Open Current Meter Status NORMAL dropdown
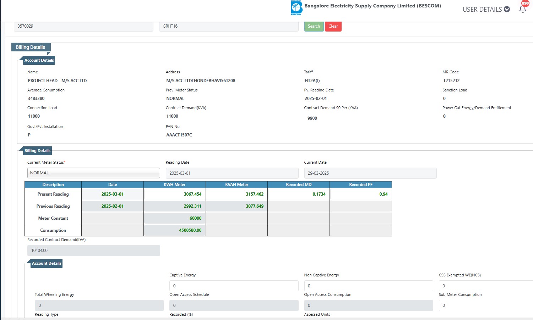Screen dimensions: 533x320 coord(94,173)
